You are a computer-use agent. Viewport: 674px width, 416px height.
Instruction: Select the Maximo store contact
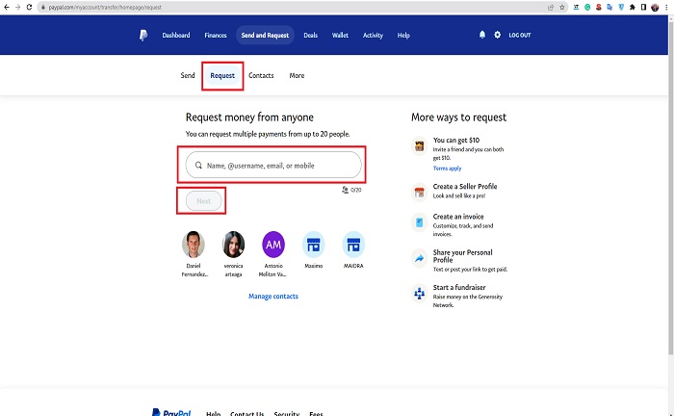[313, 244]
